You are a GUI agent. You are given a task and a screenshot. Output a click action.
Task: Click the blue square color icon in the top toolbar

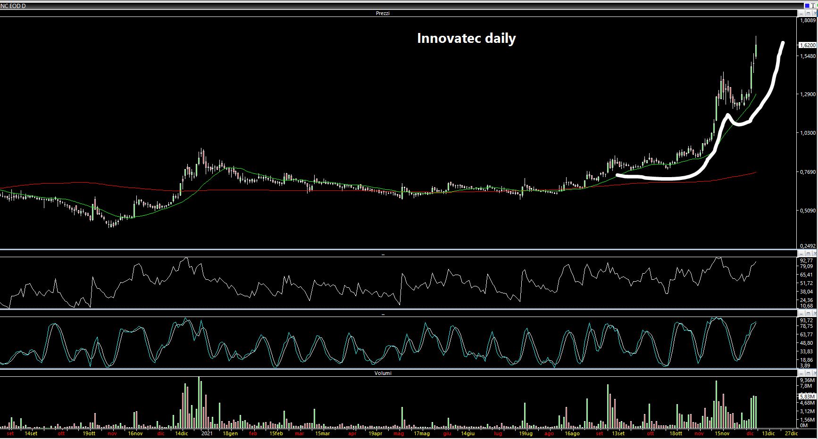[807, 6]
